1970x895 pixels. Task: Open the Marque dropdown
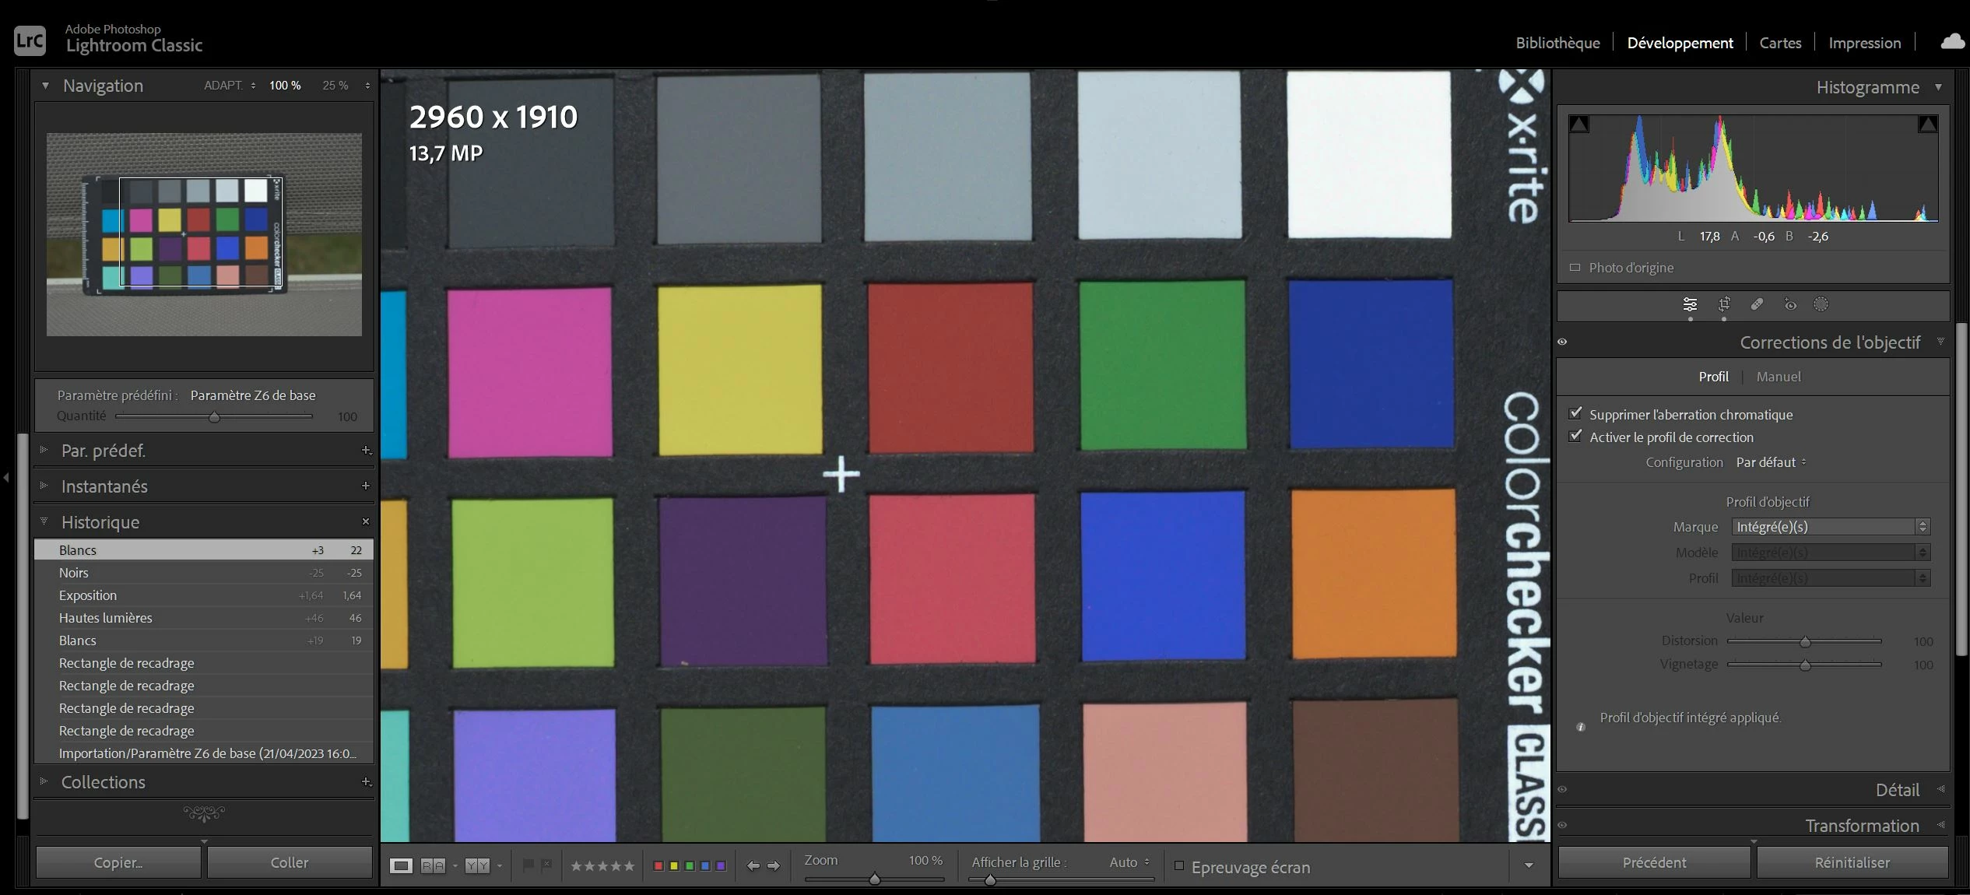[1829, 527]
